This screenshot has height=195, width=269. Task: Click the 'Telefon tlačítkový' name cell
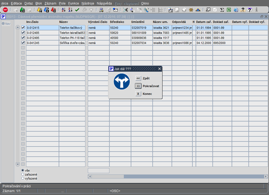click(x=72, y=27)
